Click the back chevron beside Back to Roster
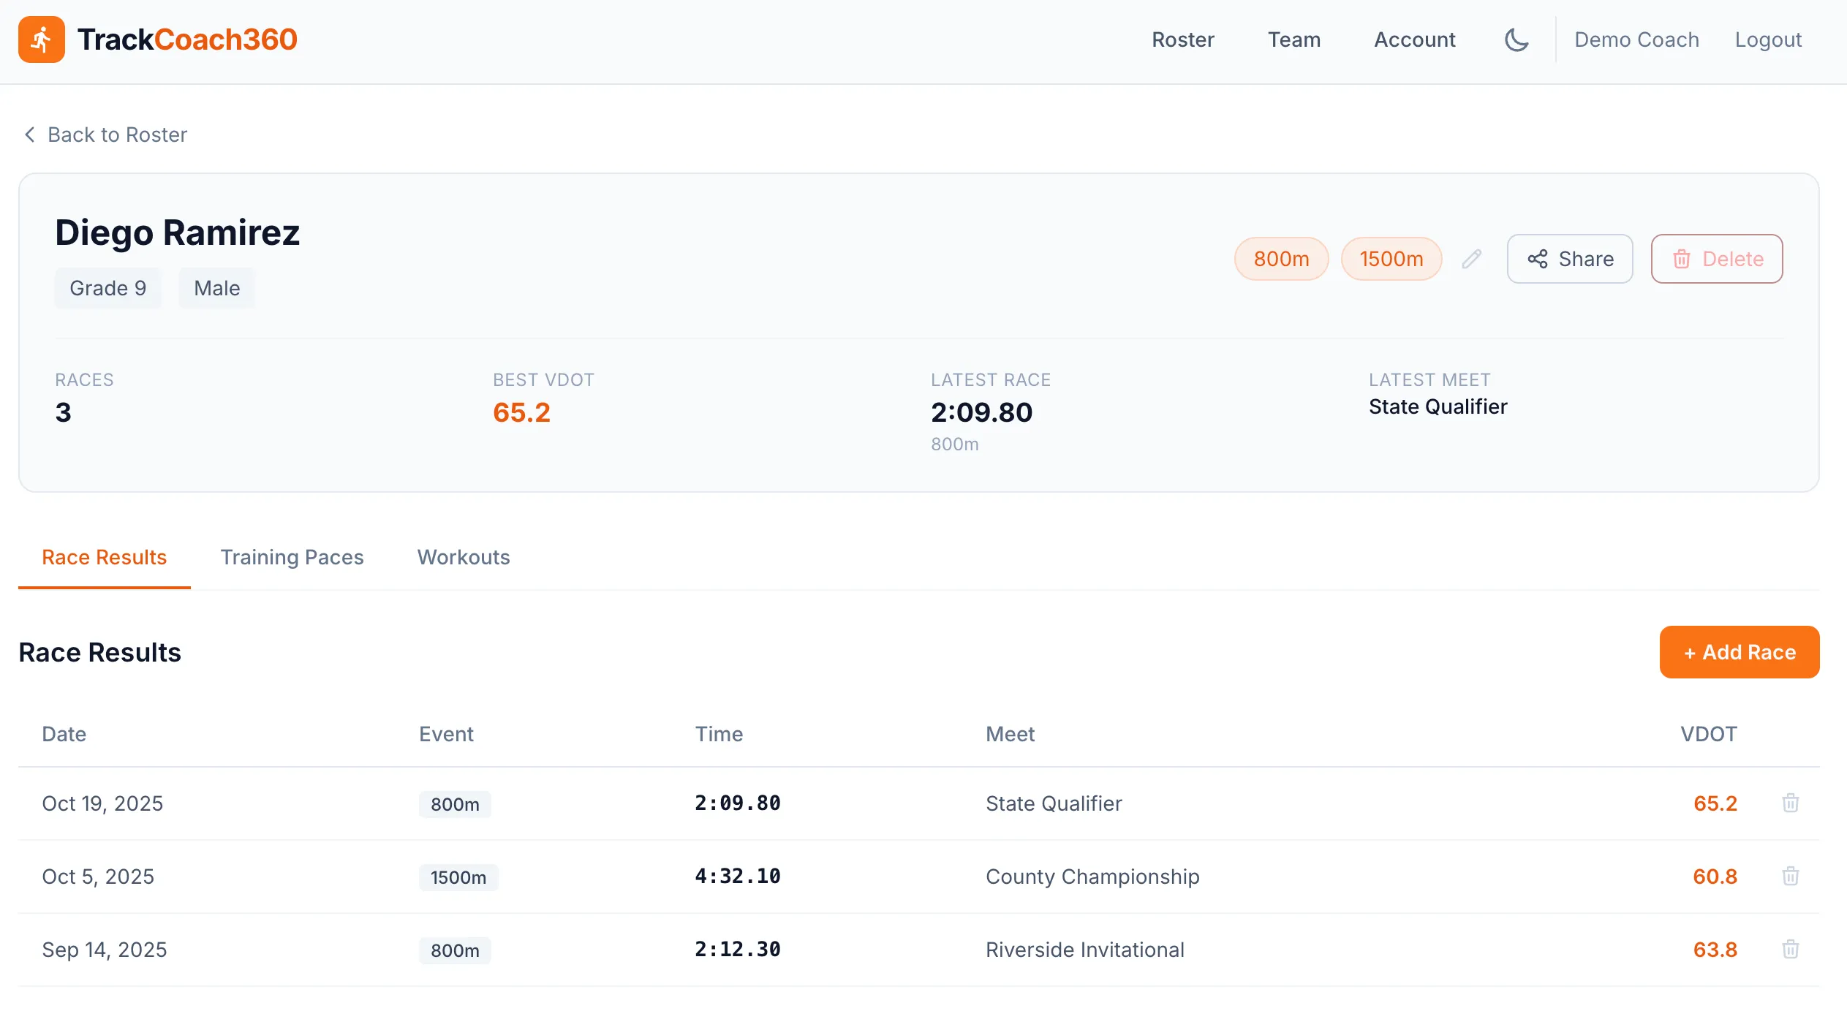Image resolution: width=1847 pixels, height=1022 pixels. pyautogui.click(x=29, y=134)
